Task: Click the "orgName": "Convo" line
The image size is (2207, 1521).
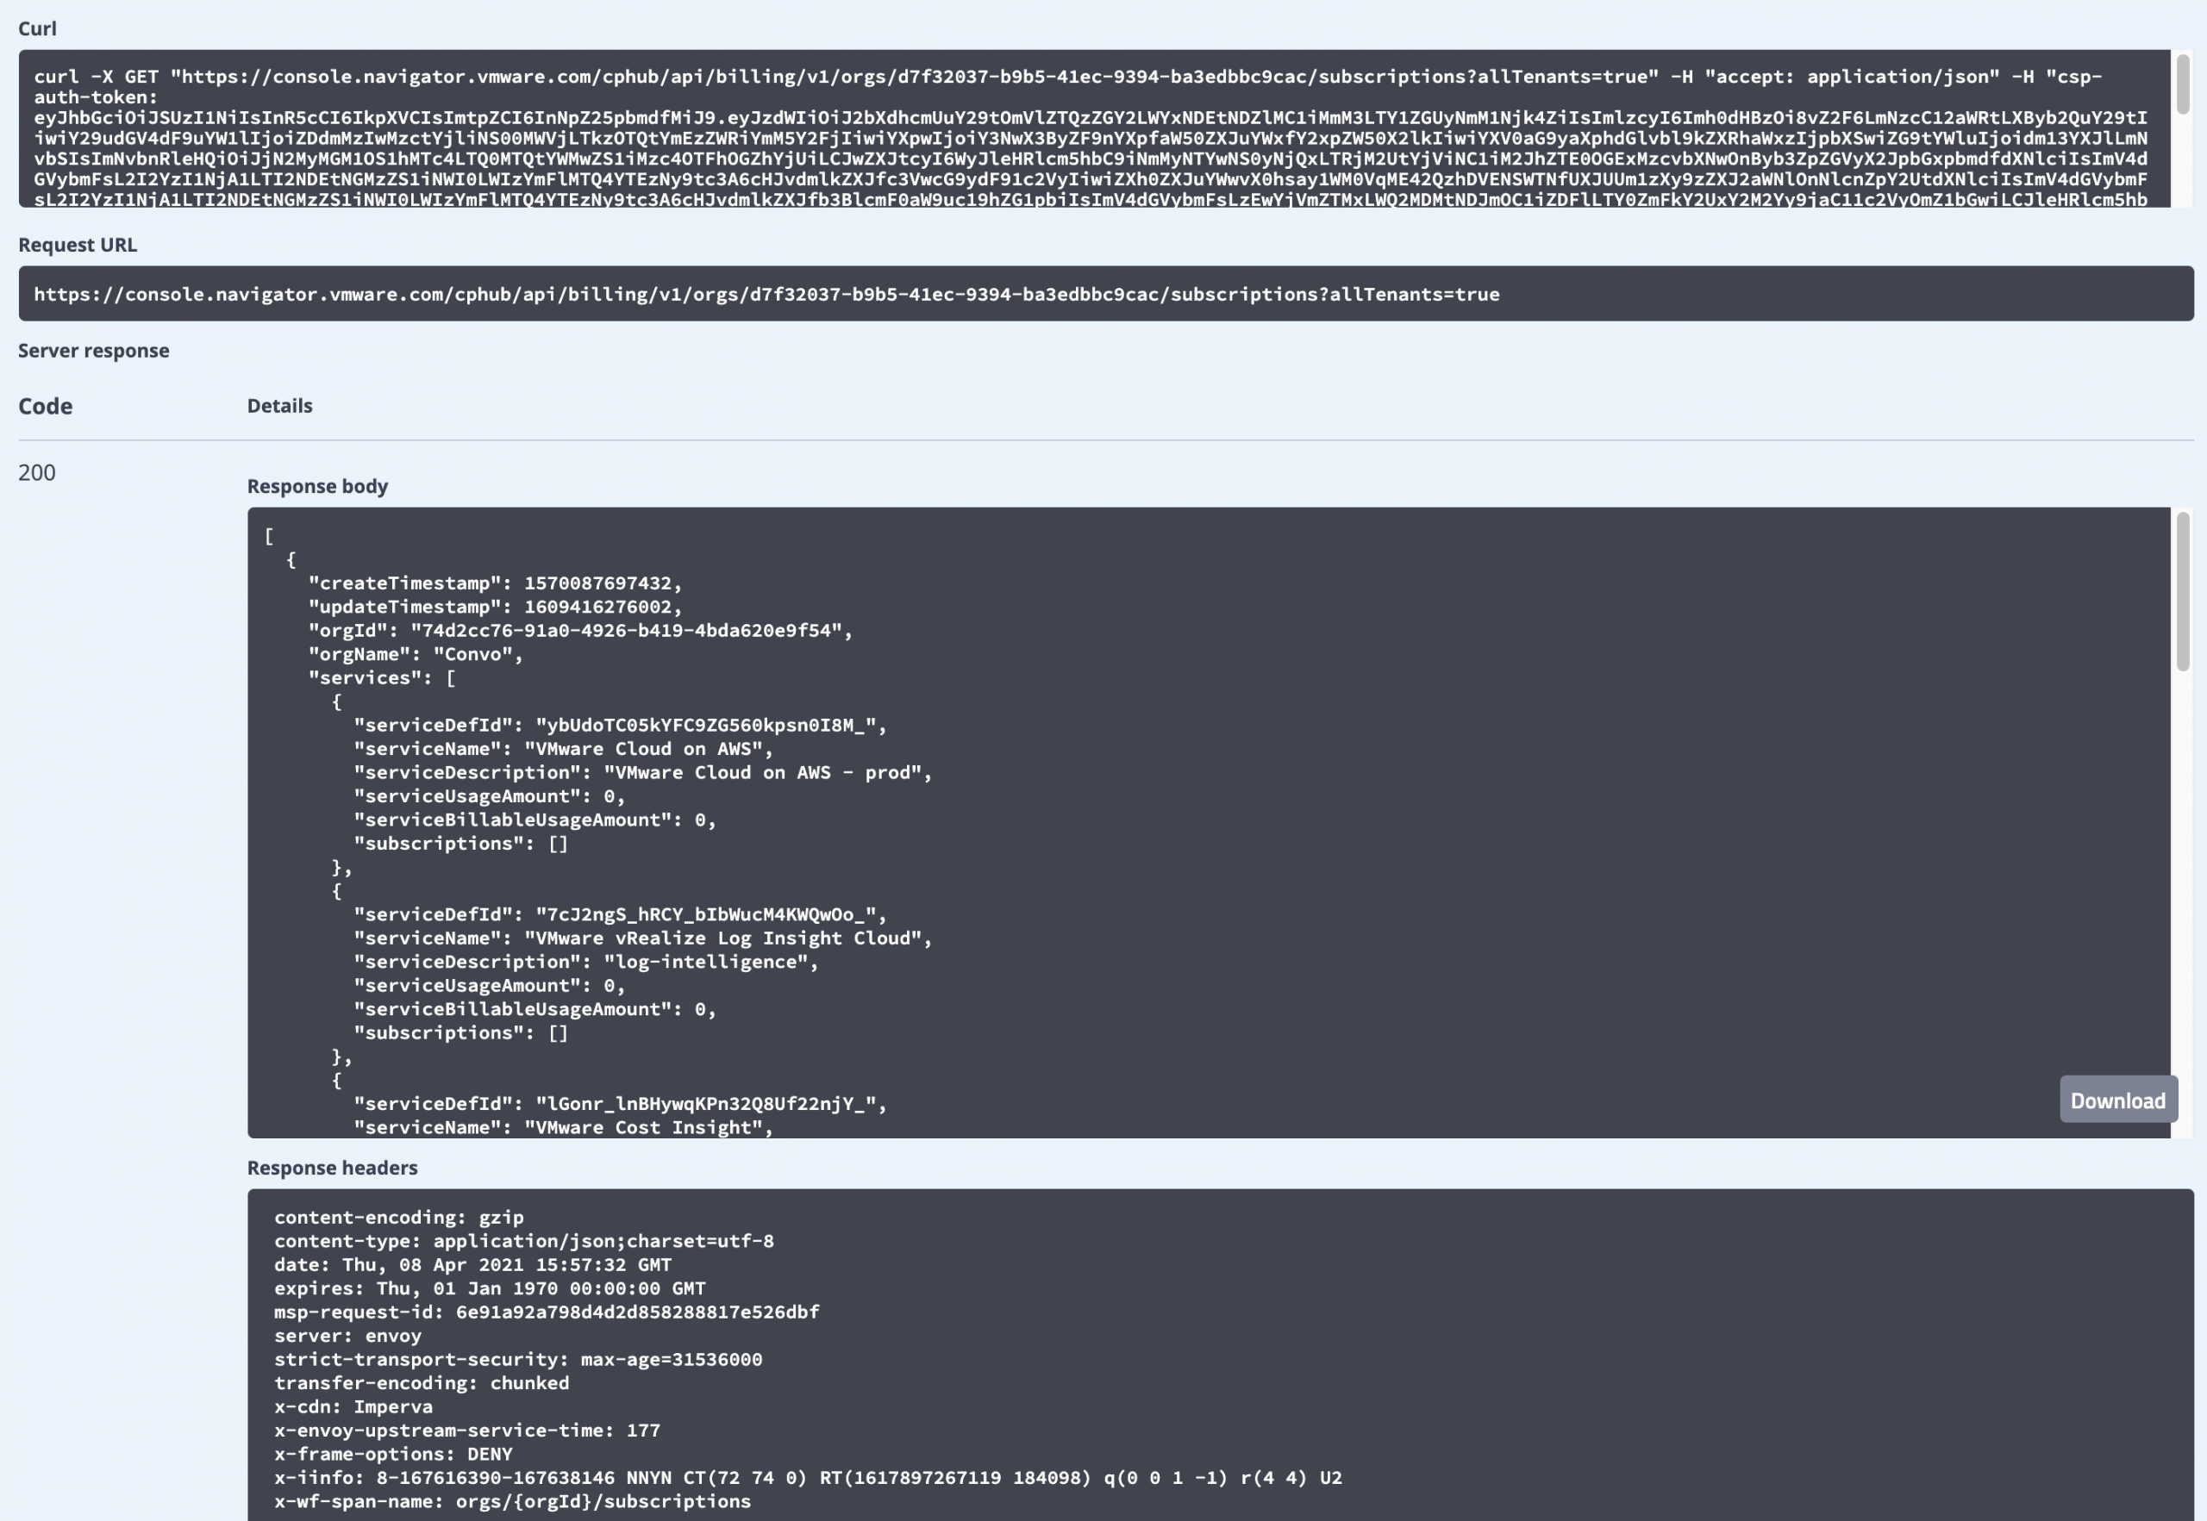Action: pos(415,654)
